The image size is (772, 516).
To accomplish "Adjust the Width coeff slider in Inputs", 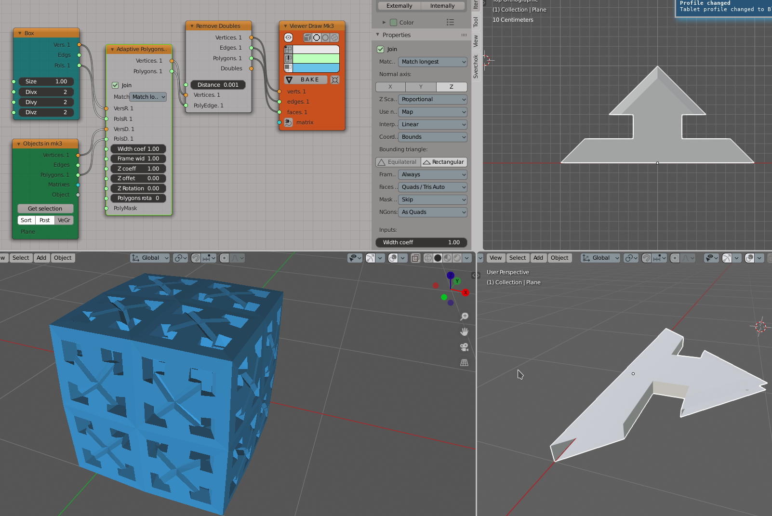I will pos(422,242).
